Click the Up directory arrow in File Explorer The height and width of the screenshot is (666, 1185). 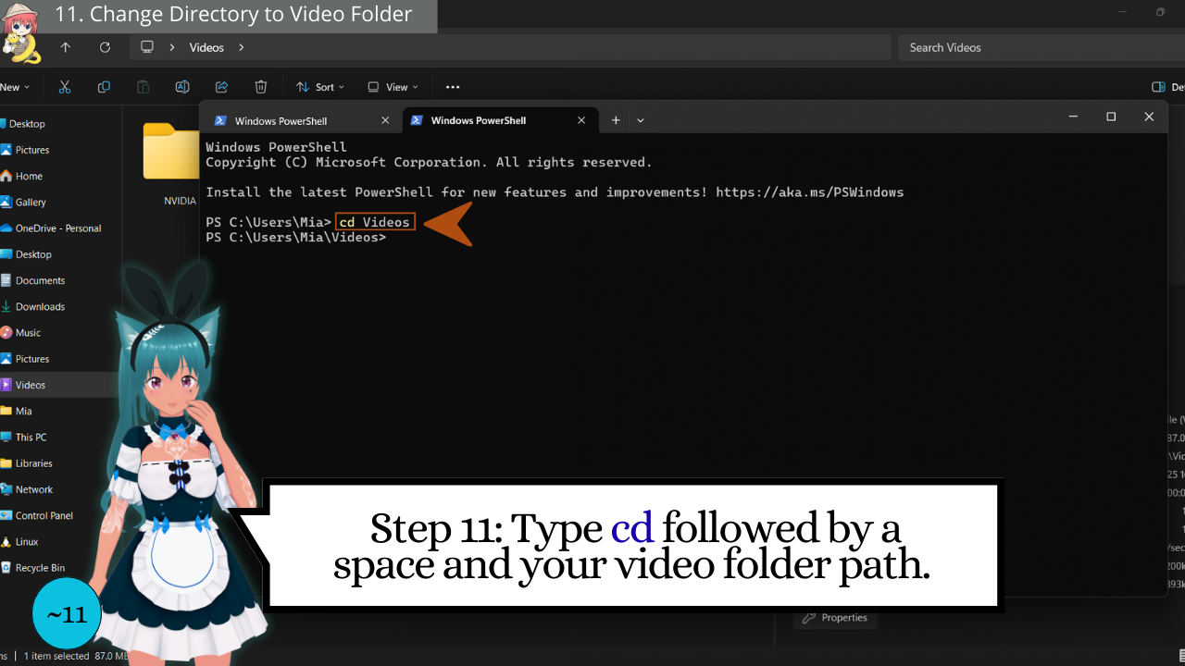[x=65, y=47]
